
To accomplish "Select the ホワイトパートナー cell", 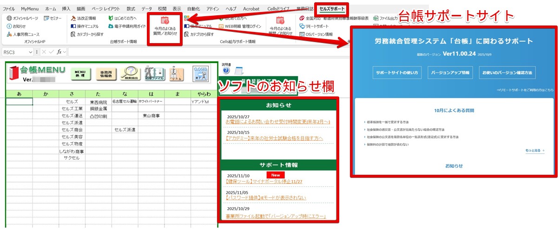I will (151, 102).
